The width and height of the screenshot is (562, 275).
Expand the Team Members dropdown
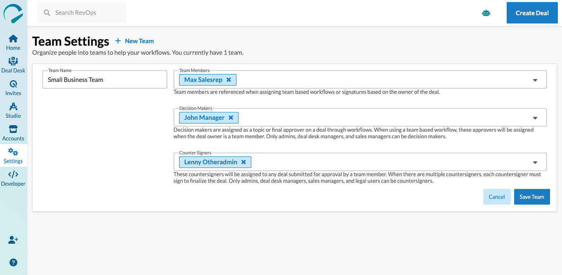(535, 79)
